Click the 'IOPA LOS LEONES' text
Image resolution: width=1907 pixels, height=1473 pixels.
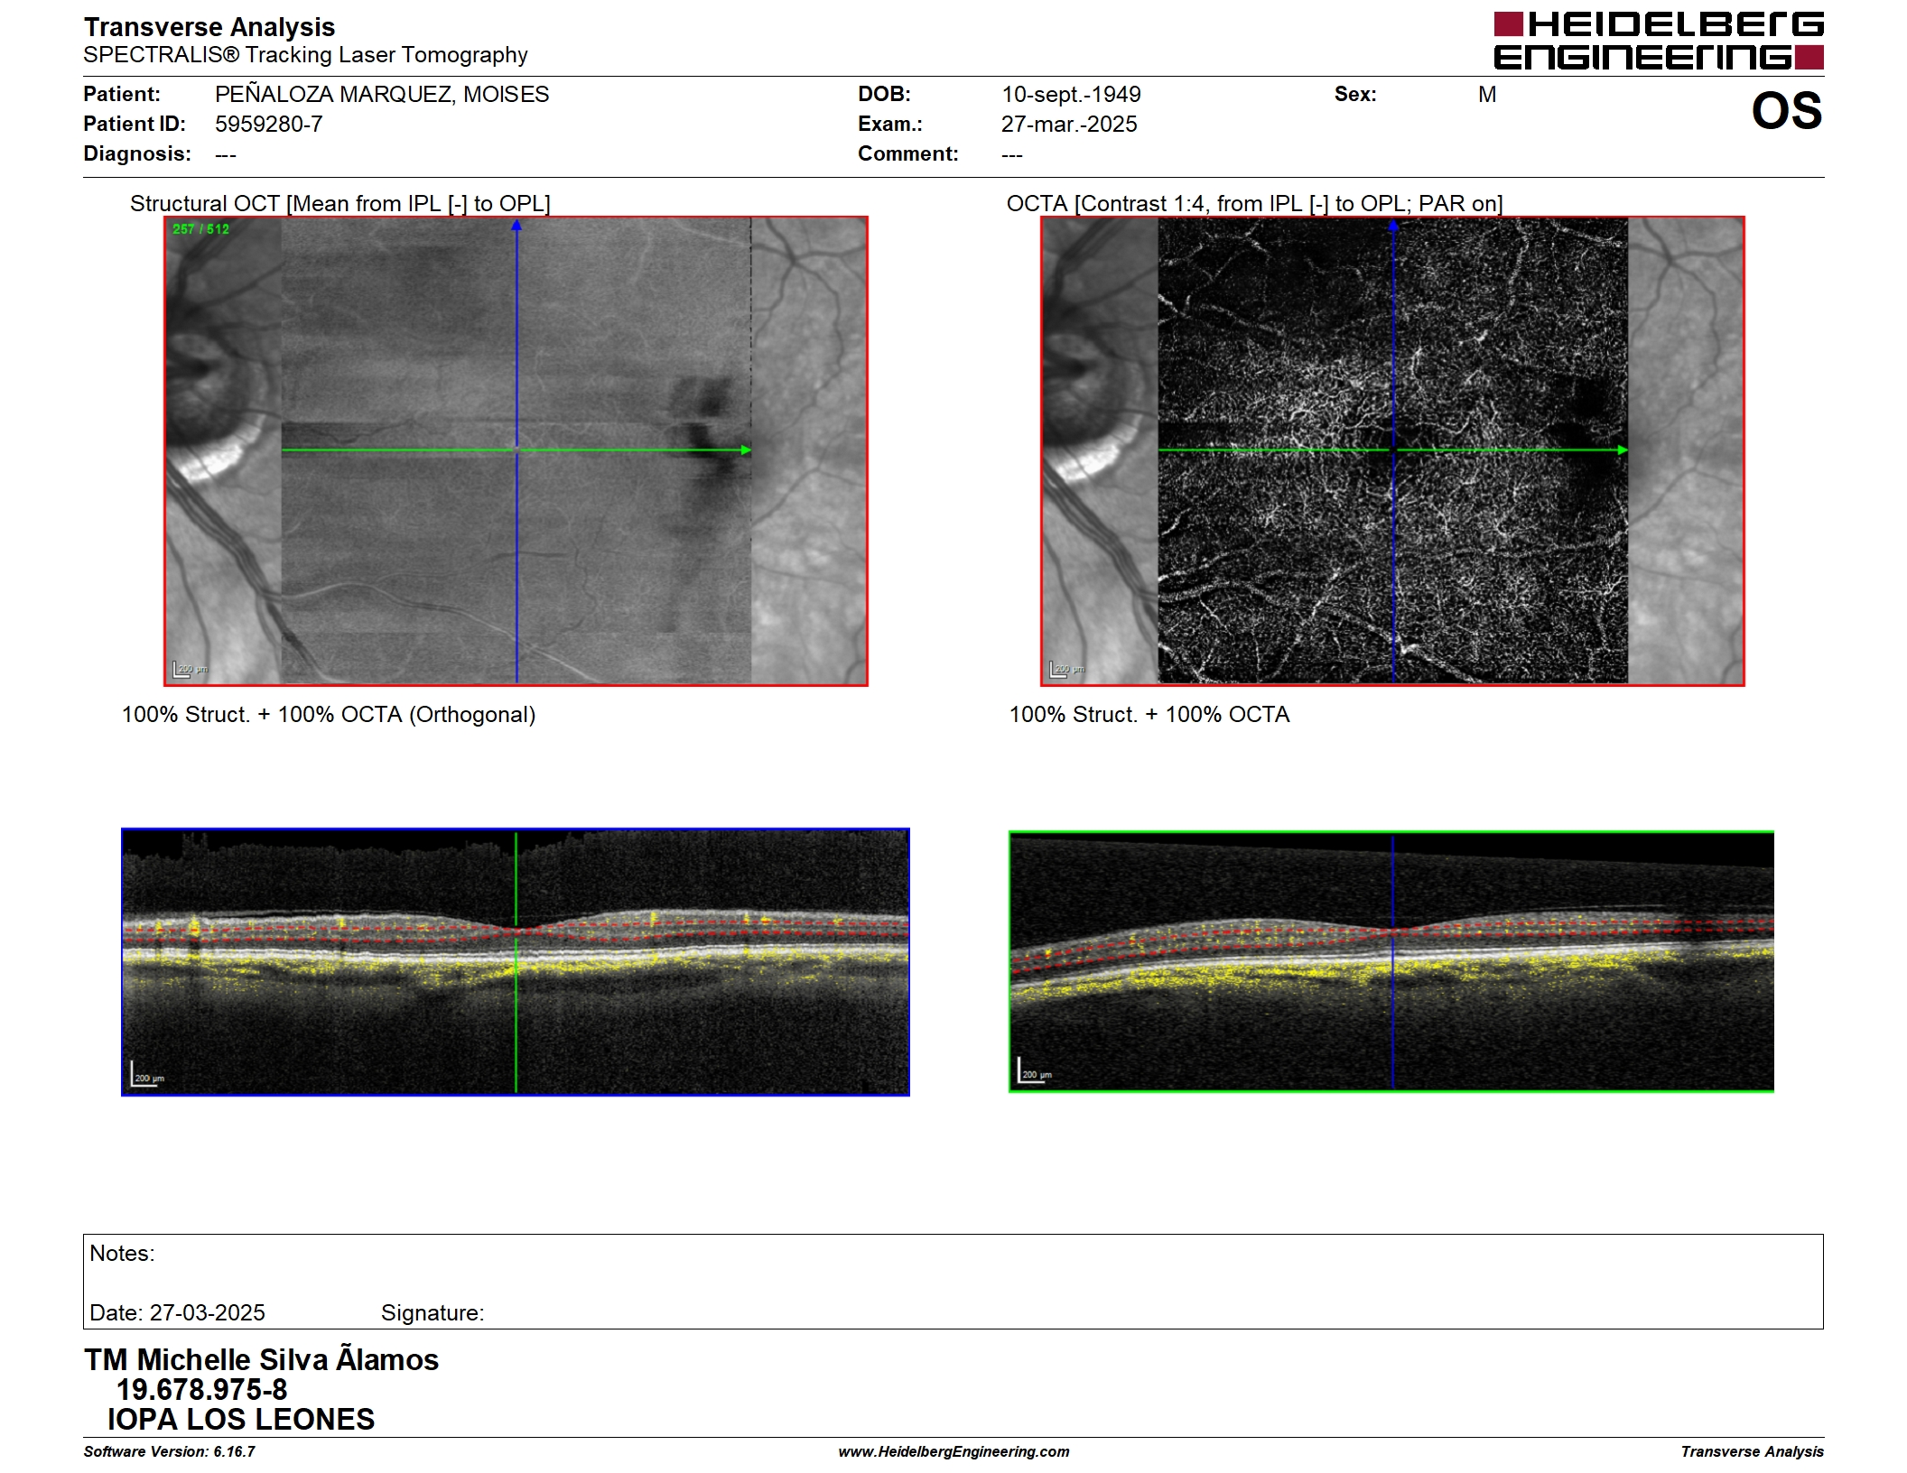click(x=240, y=1419)
